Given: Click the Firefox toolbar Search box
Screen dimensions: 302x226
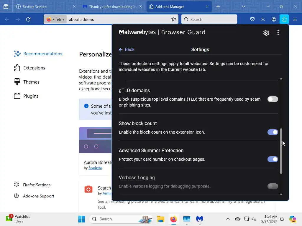Looking at the screenshot, I should point(209,19).
